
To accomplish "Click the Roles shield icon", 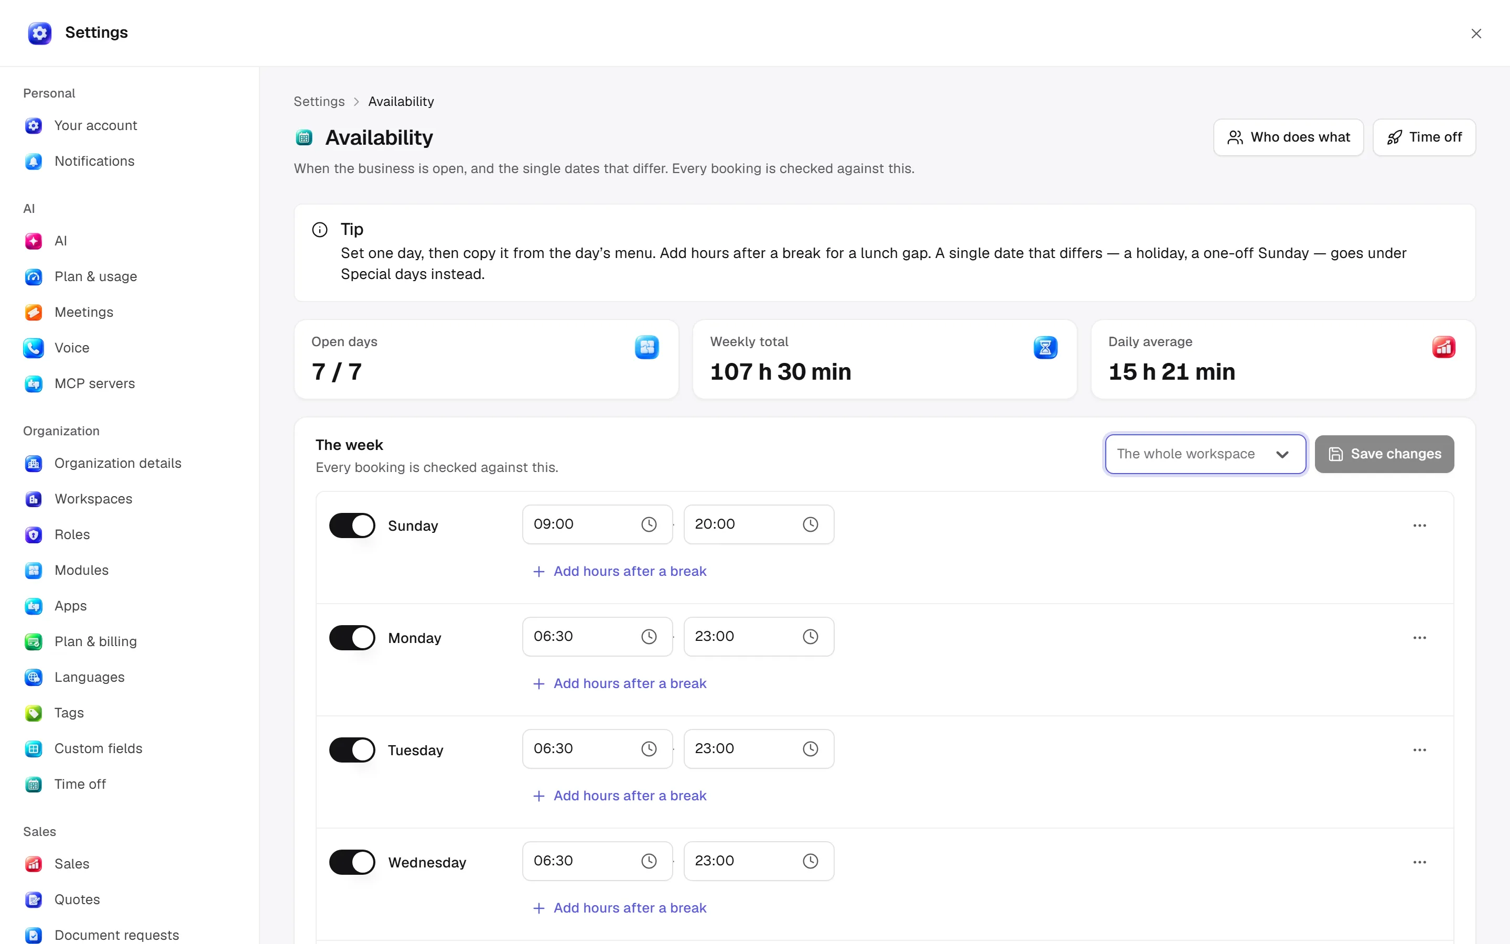I will click(x=34, y=534).
